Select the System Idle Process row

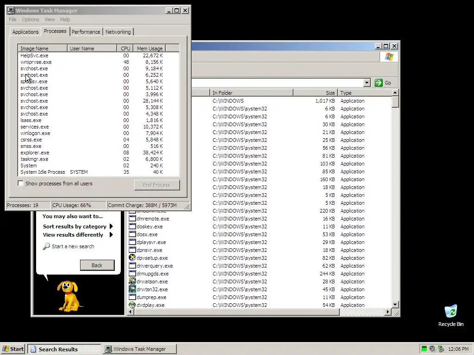pyautogui.click(x=99, y=172)
